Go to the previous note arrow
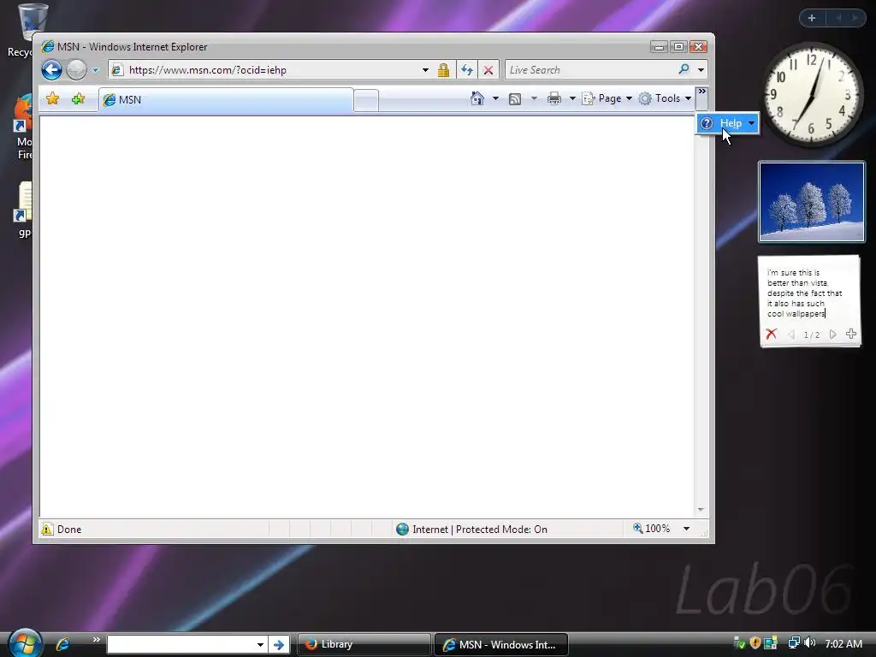Viewport: 876px width, 657px height. click(791, 334)
